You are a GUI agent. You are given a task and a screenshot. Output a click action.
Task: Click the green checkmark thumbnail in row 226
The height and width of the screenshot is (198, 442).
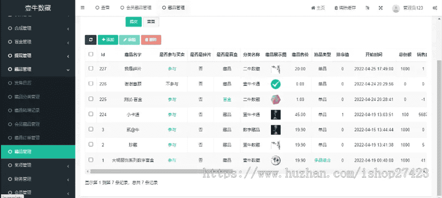[x=275, y=84]
